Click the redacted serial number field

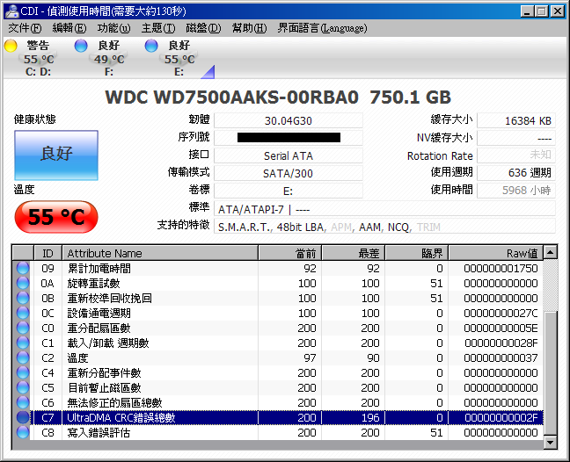point(289,138)
